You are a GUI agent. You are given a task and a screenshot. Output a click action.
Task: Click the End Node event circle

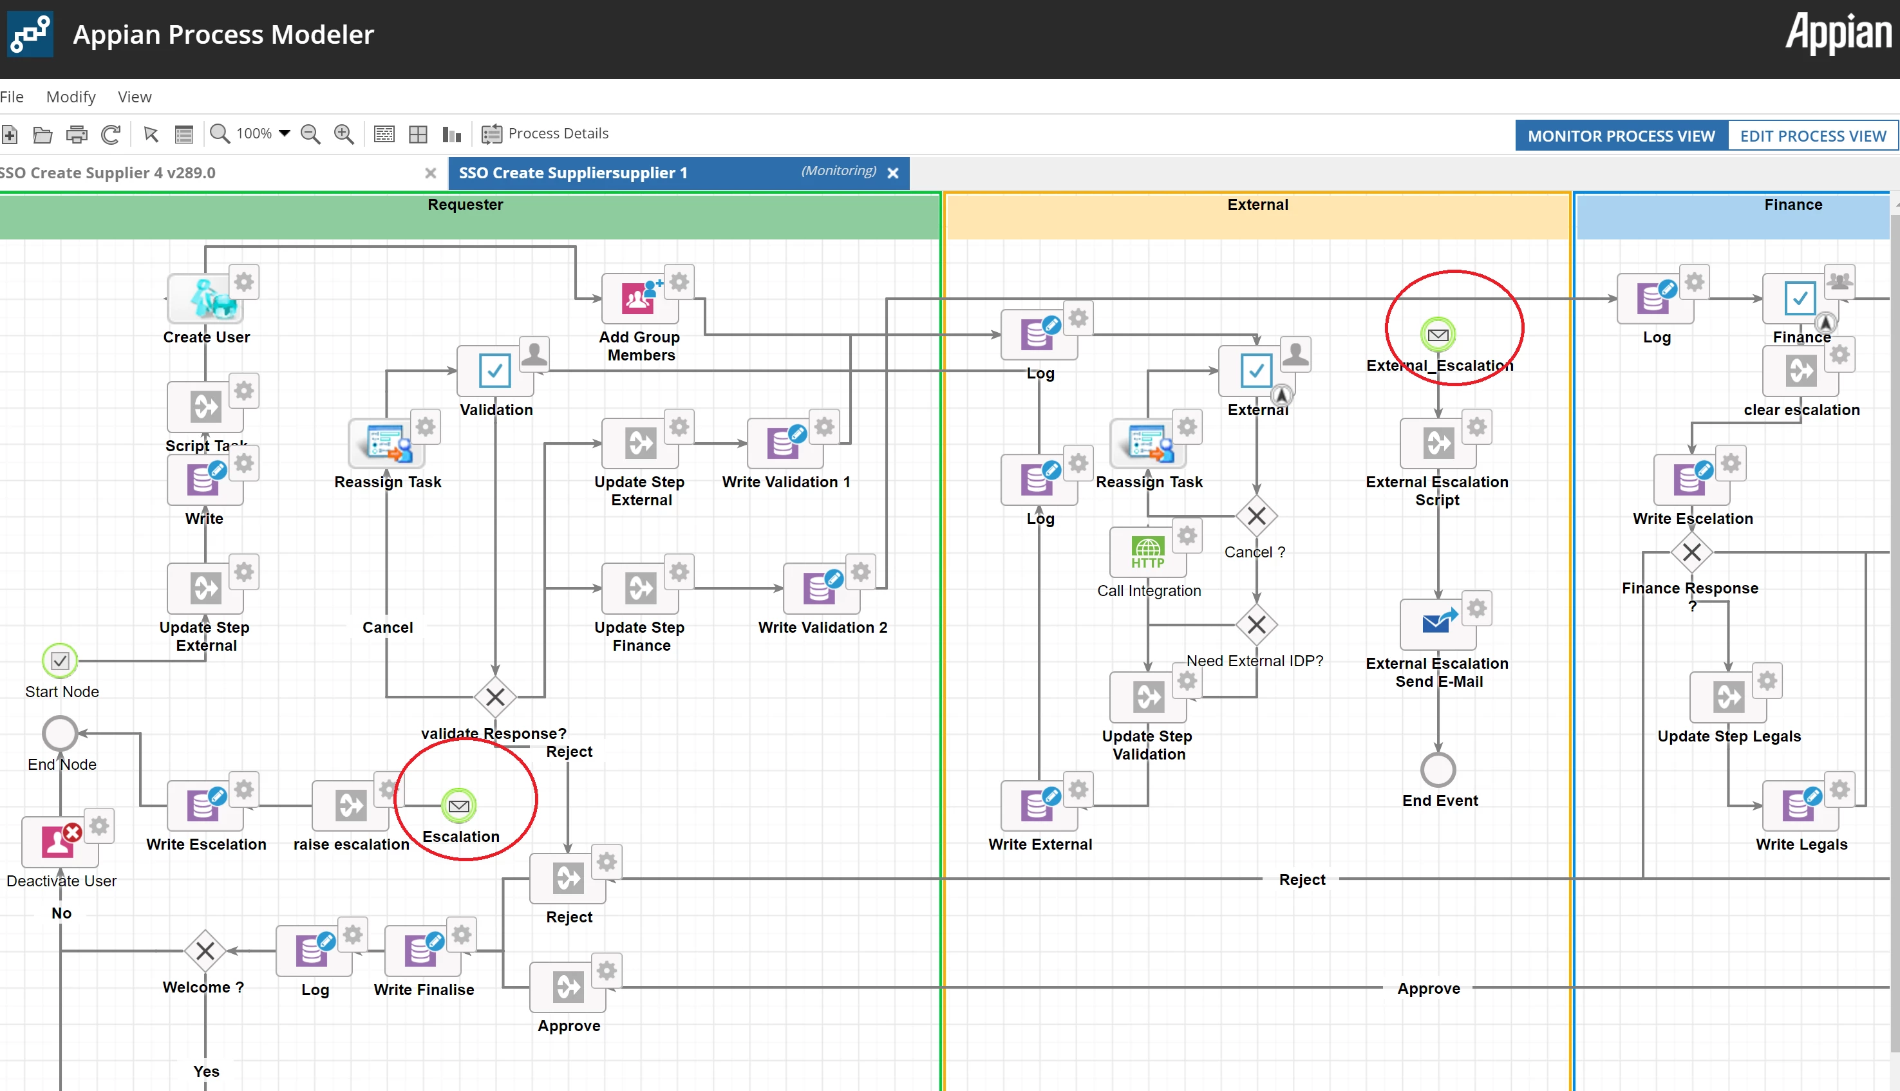pyautogui.click(x=60, y=733)
